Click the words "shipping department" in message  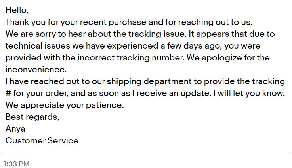pyautogui.click(x=149, y=81)
